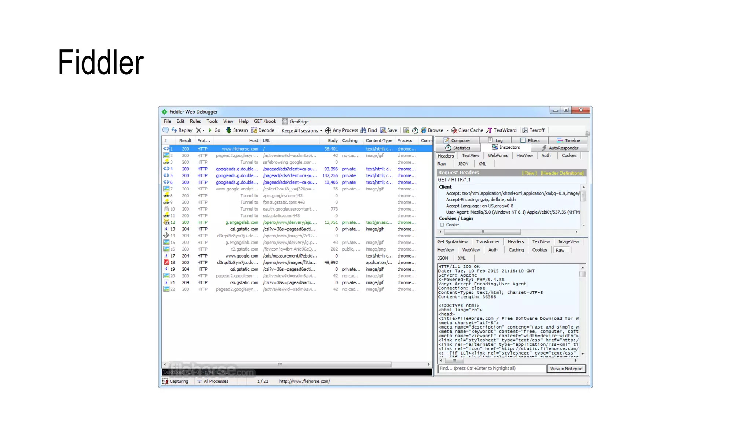Screen dimensions: 751x422
Task: Toggle the Decode option
Action: click(263, 130)
